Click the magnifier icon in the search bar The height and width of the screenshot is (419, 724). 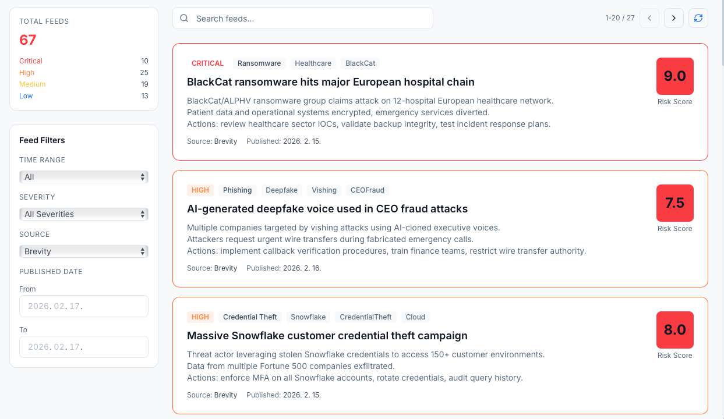[x=183, y=18]
